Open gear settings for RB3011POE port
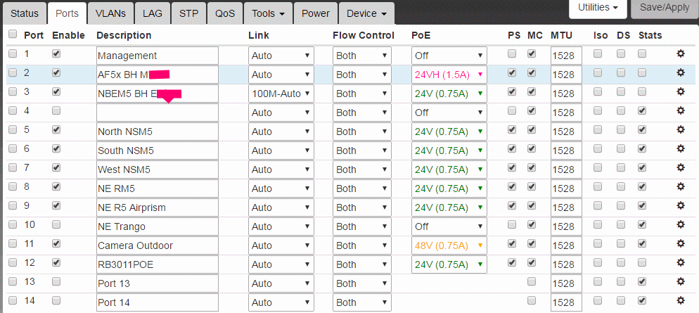The image size is (699, 313). point(680,264)
